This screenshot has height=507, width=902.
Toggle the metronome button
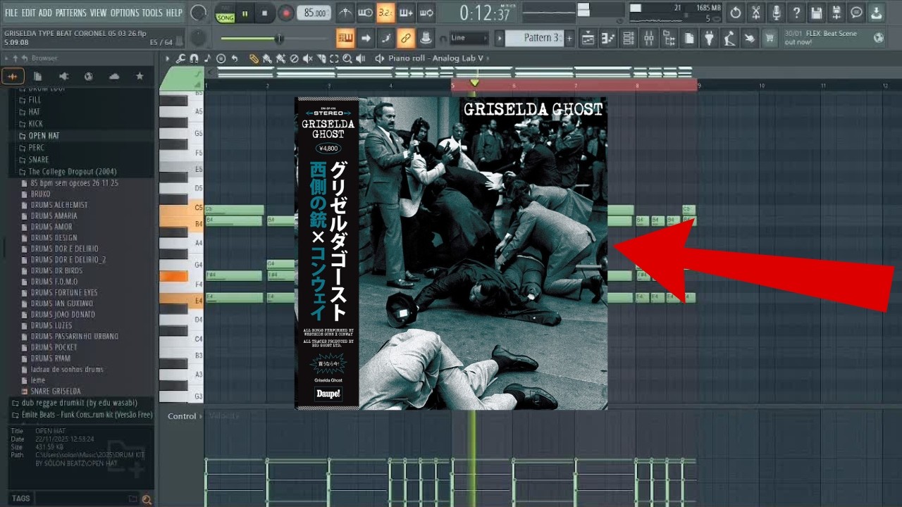pyautogui.click(x=345, y=13)
